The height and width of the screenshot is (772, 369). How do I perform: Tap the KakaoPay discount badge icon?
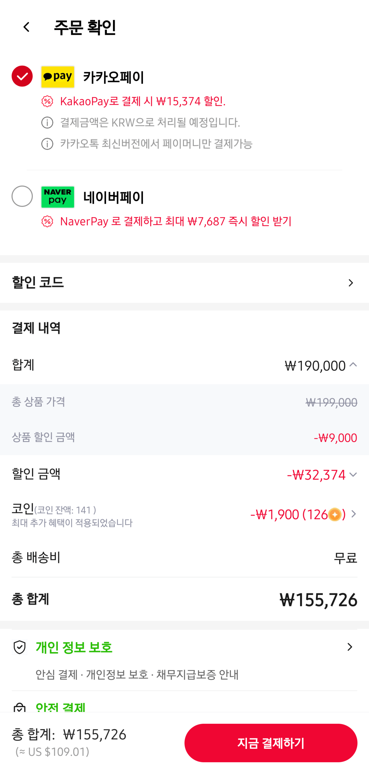(47, 101)
